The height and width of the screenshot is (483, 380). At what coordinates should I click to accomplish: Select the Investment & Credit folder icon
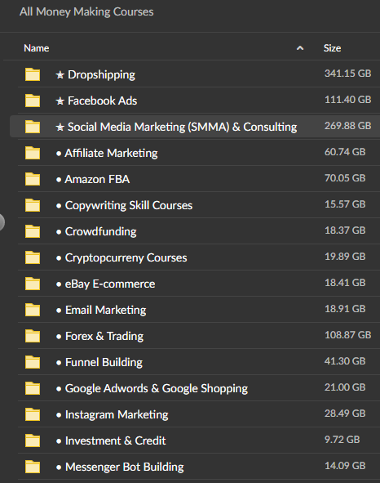click(33, 441)
